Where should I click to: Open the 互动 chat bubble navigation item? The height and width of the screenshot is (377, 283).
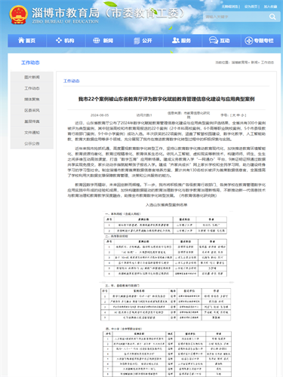(x=220, y=41)
